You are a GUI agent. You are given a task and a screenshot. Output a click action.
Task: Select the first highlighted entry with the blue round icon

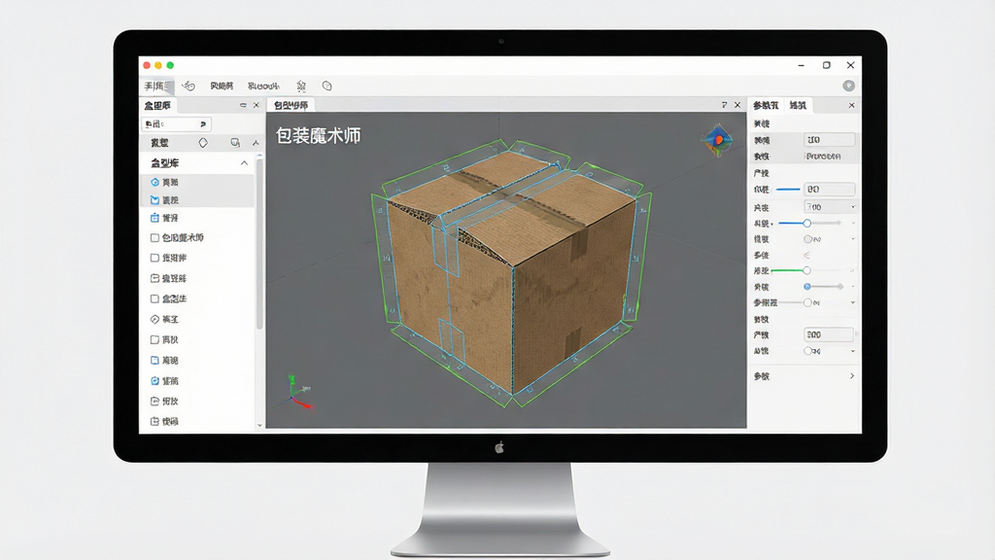point(196,182)
